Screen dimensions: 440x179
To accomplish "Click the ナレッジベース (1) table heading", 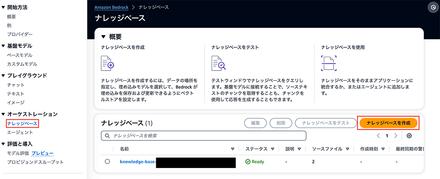I will 127,123.
